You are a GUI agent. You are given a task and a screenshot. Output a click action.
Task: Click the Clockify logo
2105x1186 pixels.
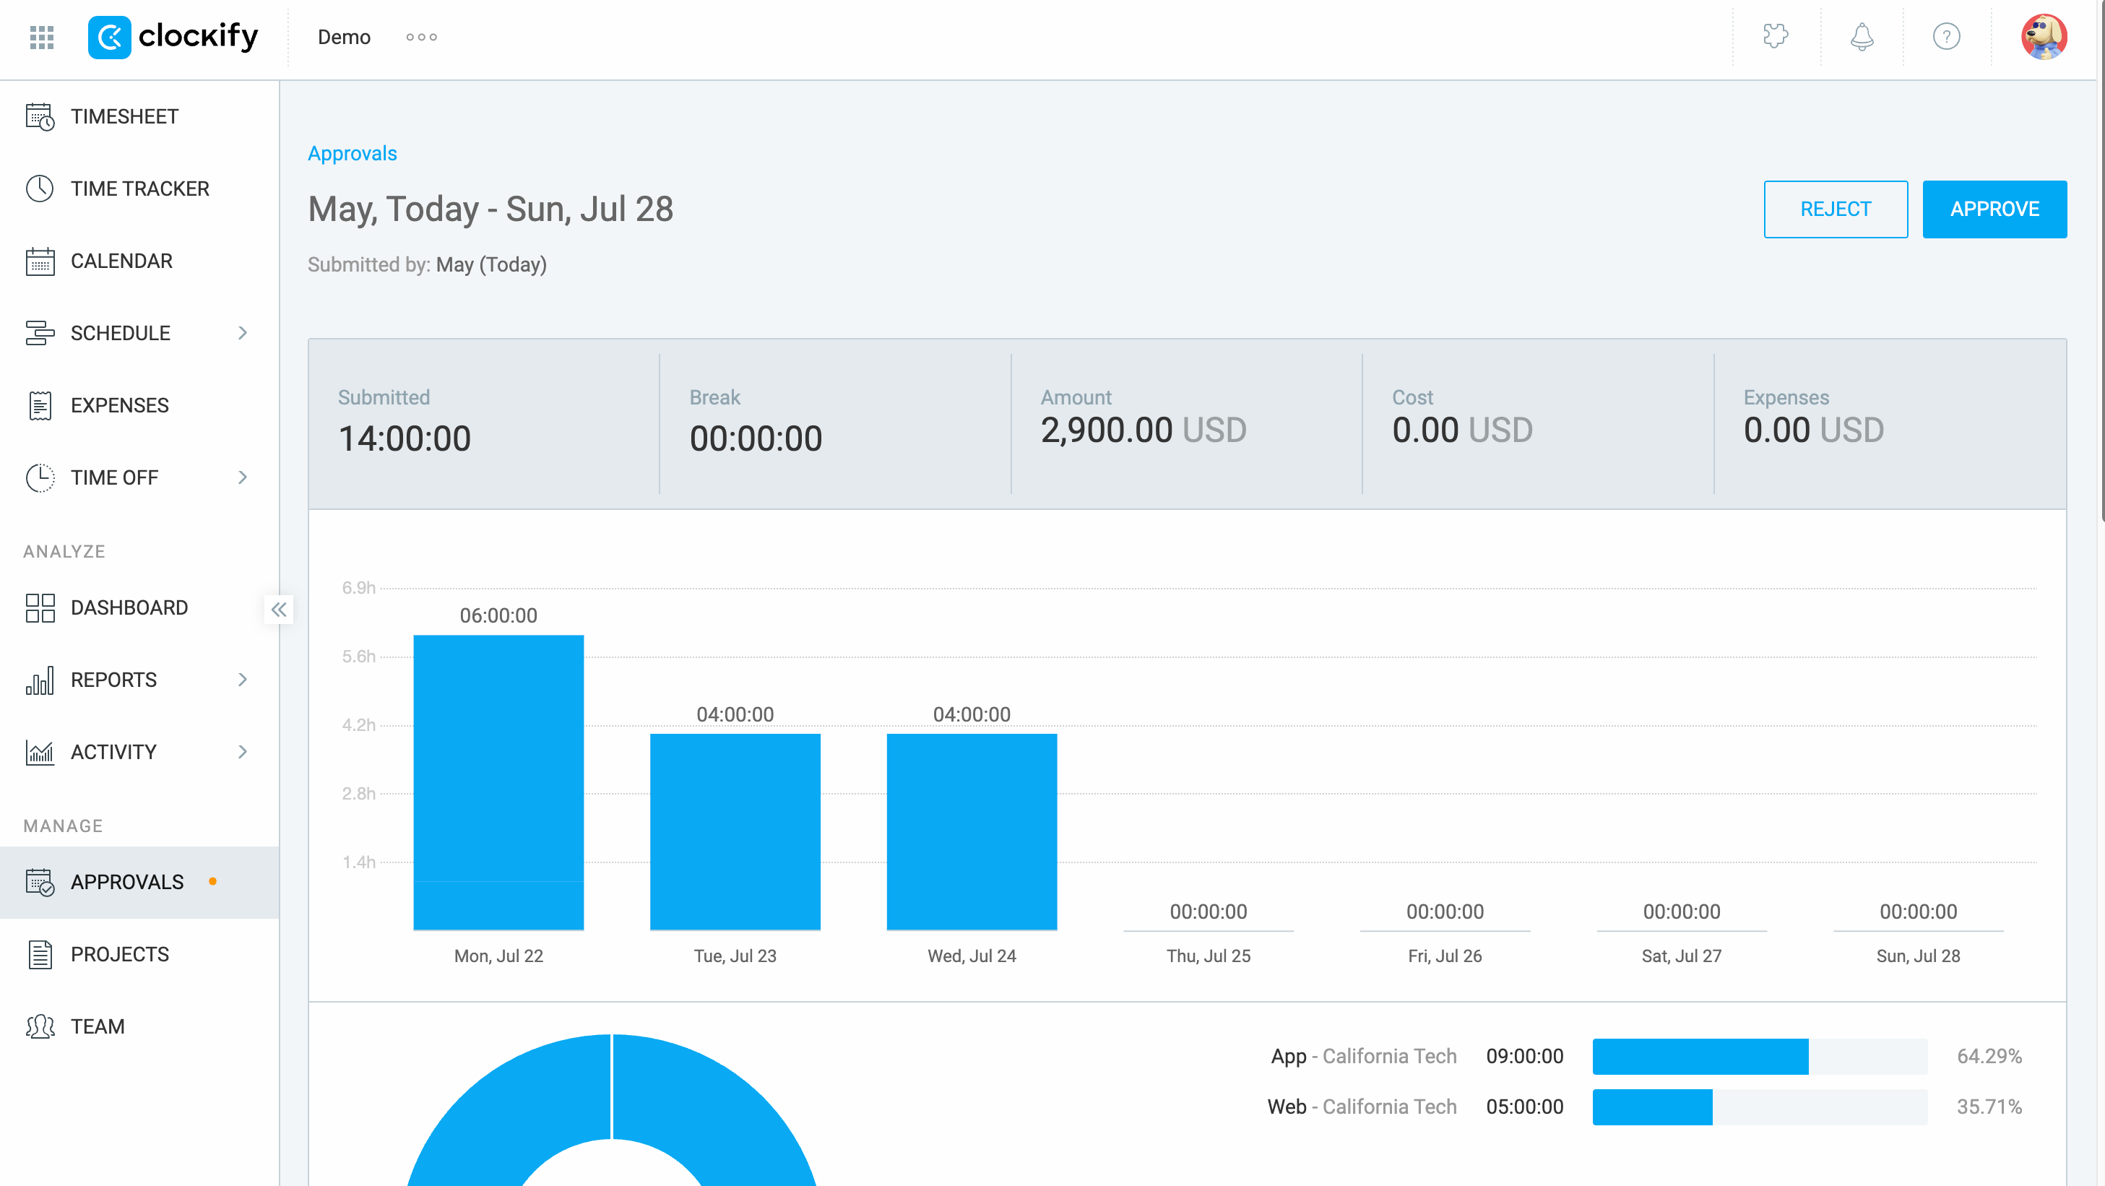(173, 37)
